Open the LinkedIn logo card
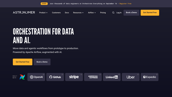The width and height of the screenshot is (172, 97). [x=112, y=77]
